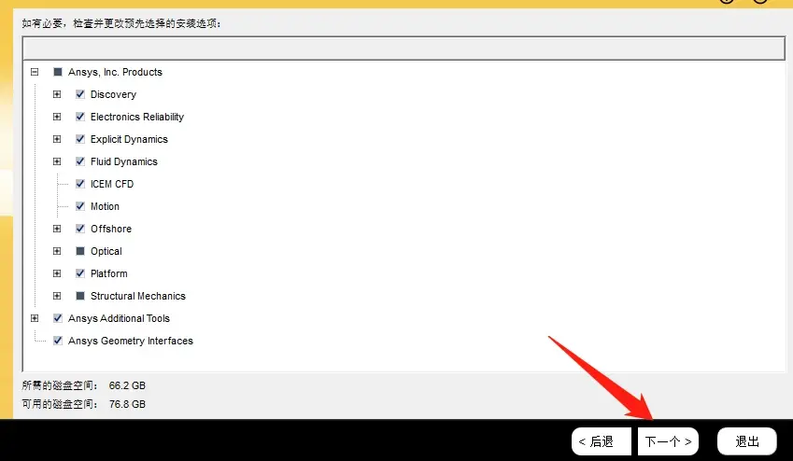The width and height of the screenshot is (793, 461).
Task: Click the 66.2 GB required space value
Action: 127,385
